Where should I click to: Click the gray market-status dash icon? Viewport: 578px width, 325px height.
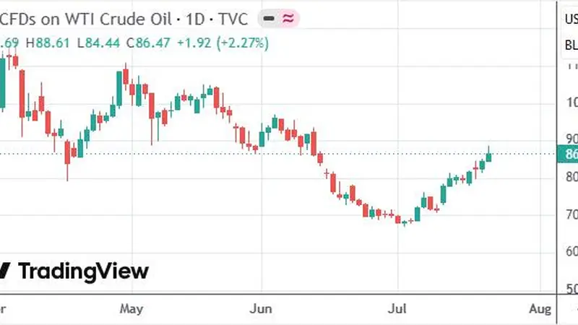pos(269,19)
